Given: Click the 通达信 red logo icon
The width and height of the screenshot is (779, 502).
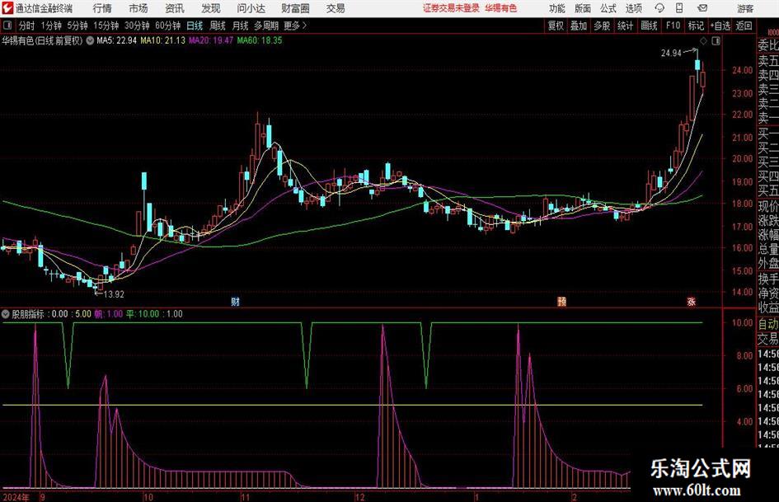Looking at the screenshot, I should (x=7, y=8).
